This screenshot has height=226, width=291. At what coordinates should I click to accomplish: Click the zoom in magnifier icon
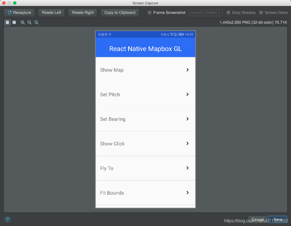(x=23, y=22)
